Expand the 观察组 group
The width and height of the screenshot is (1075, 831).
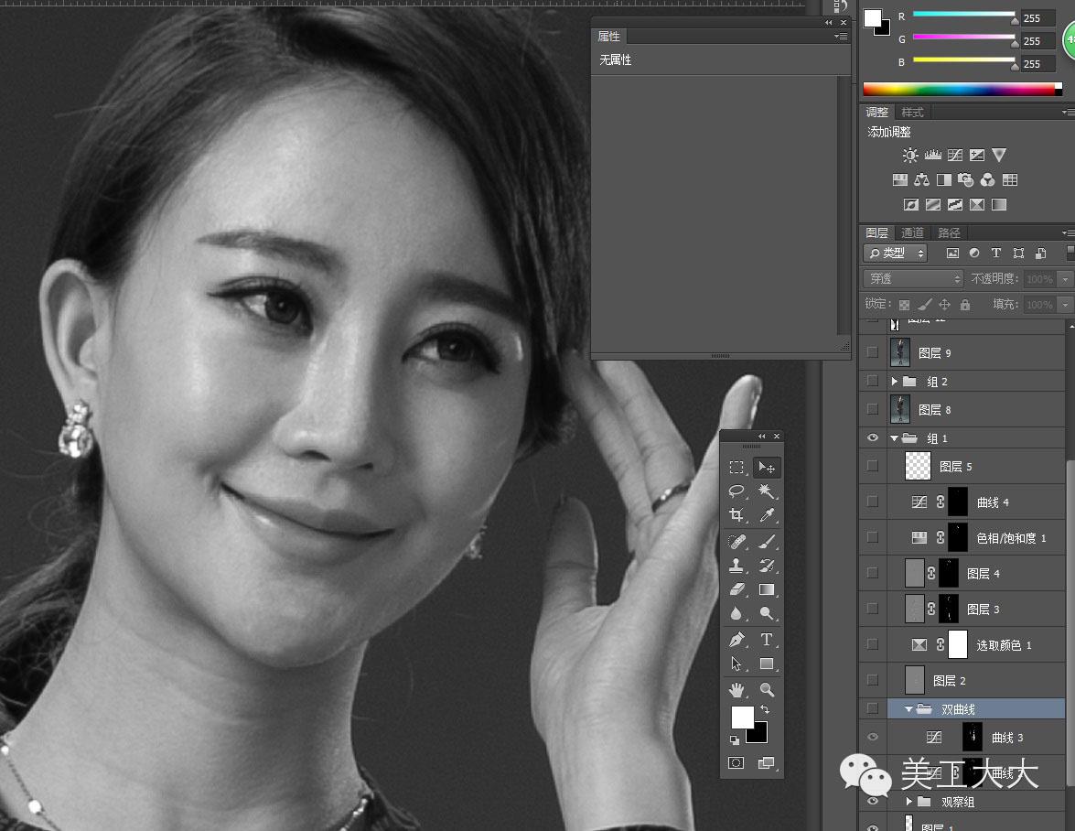point(908,802)
